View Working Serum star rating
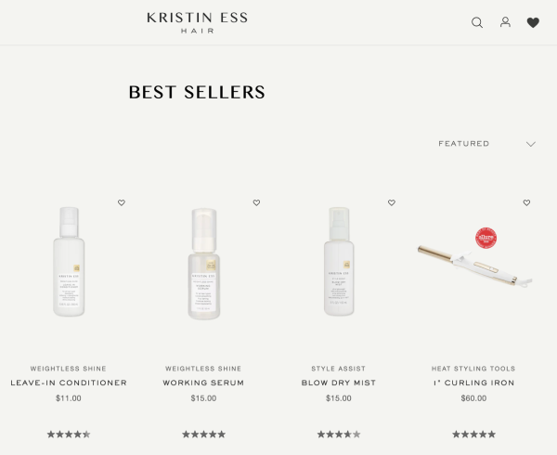Viewport: 557px width, 455px height. click(203, 435)
